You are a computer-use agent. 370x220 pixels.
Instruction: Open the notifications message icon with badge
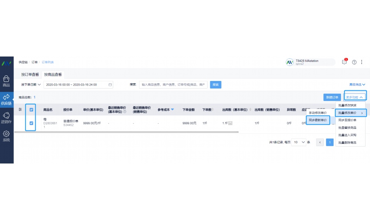point(344,62)
